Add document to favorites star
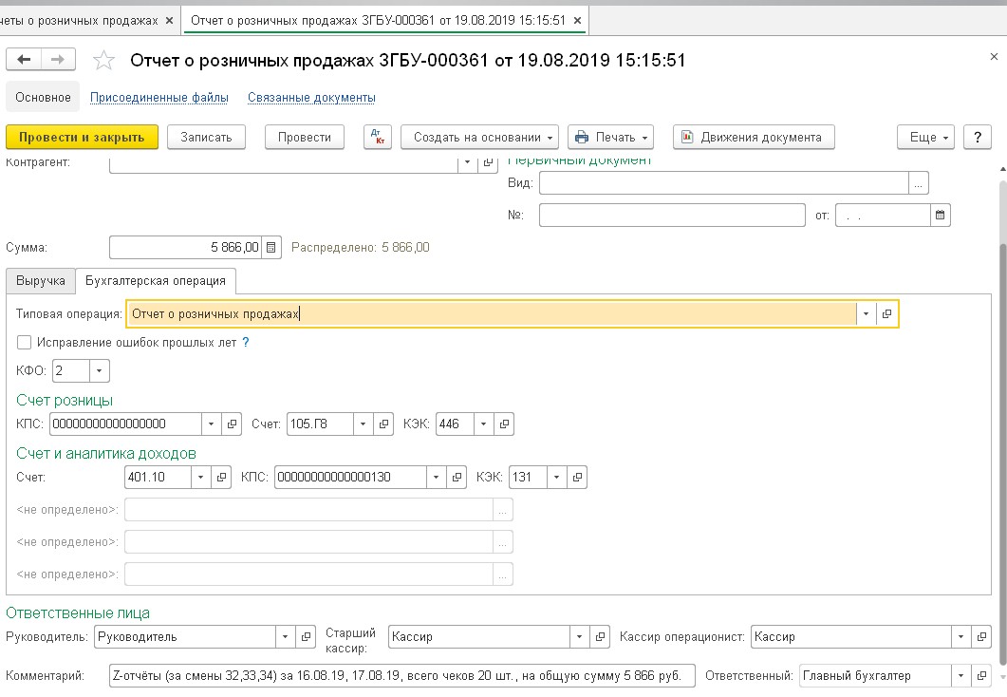1007x697 pixels. [x=103, y=61]
